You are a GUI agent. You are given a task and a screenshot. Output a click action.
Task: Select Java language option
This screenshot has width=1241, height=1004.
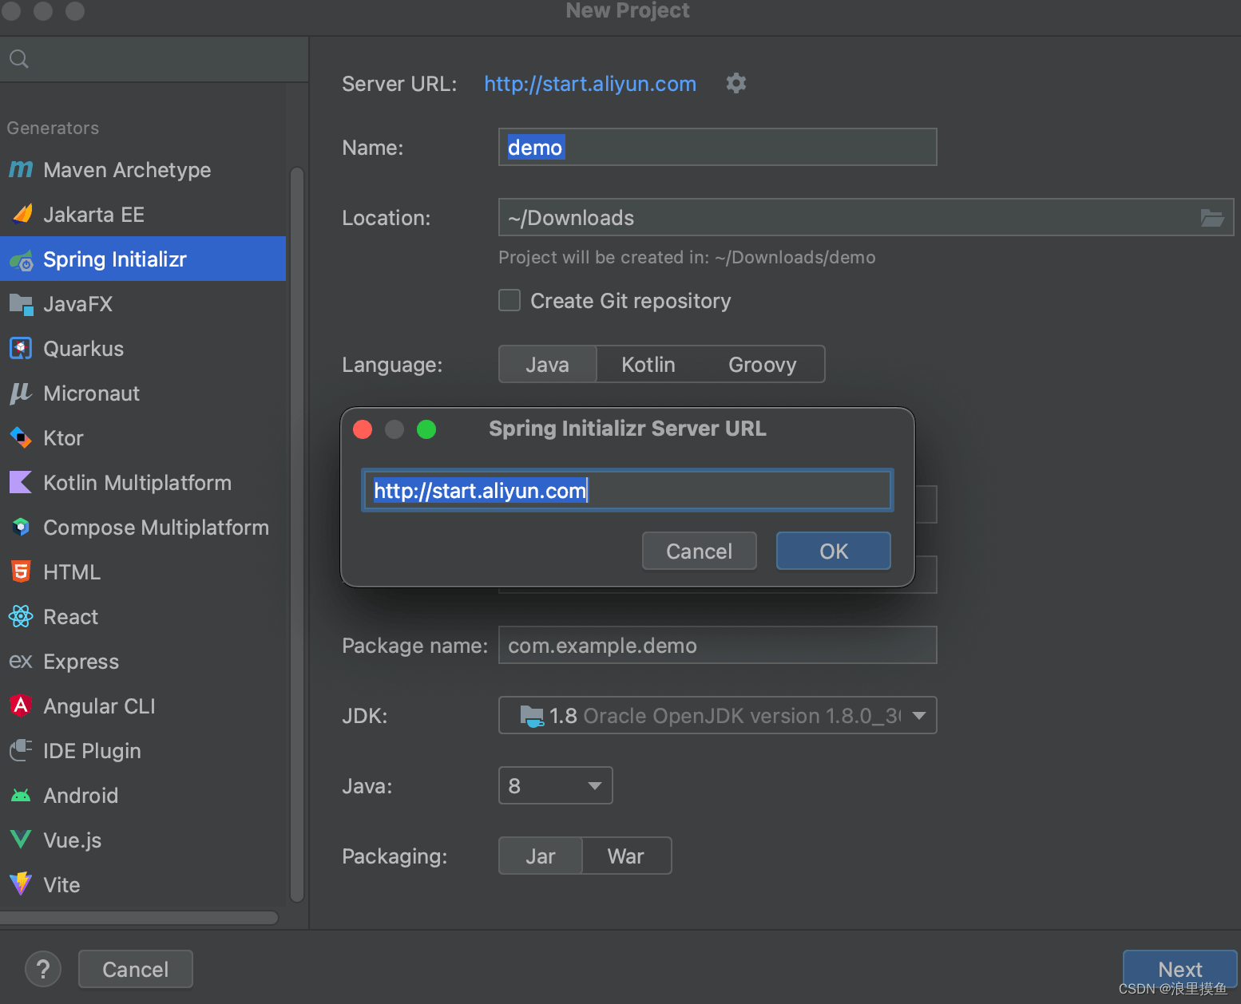pos(548,364)
